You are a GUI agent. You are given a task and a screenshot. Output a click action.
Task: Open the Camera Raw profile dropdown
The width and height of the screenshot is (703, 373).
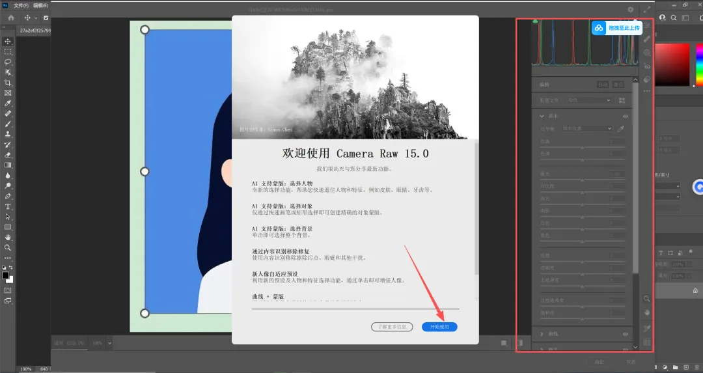[588, 100]
